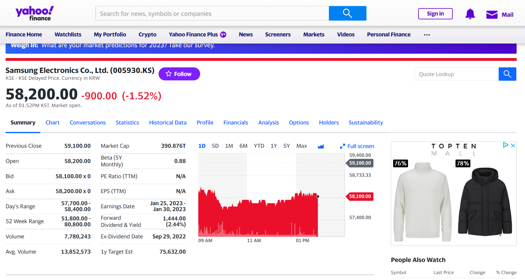Open the Sustainability tab
The image size is (525, 280).
tap(366, 123)
